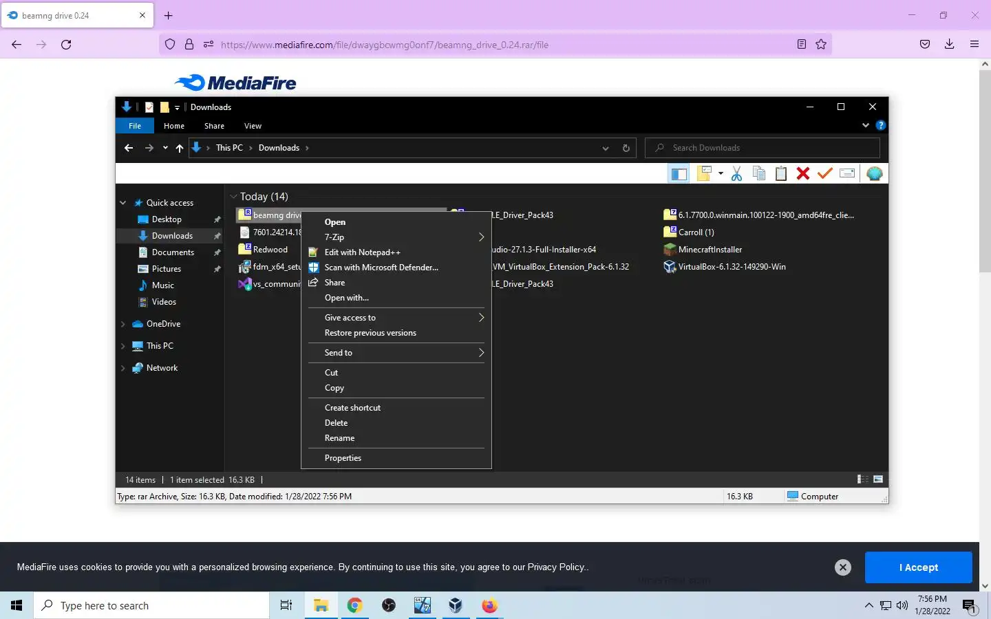Click Explorer's up one level arrow
Viewport: 991px width, 619px height.
point(180,148)
